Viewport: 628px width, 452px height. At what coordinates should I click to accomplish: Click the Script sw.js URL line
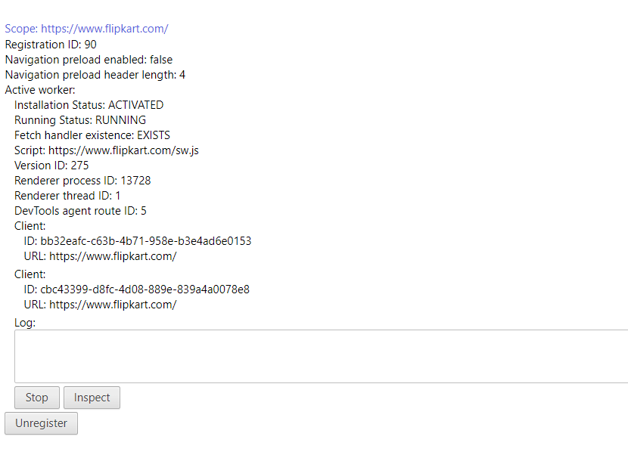click(x=107, y=150)
